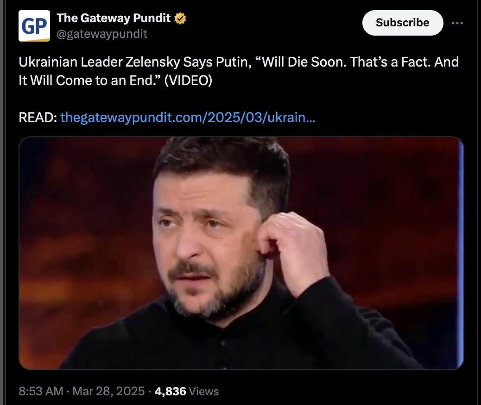Click the READ: label before the link
Image resolution: width=481 pixels, height=405 pixels.
coord(38,117)
